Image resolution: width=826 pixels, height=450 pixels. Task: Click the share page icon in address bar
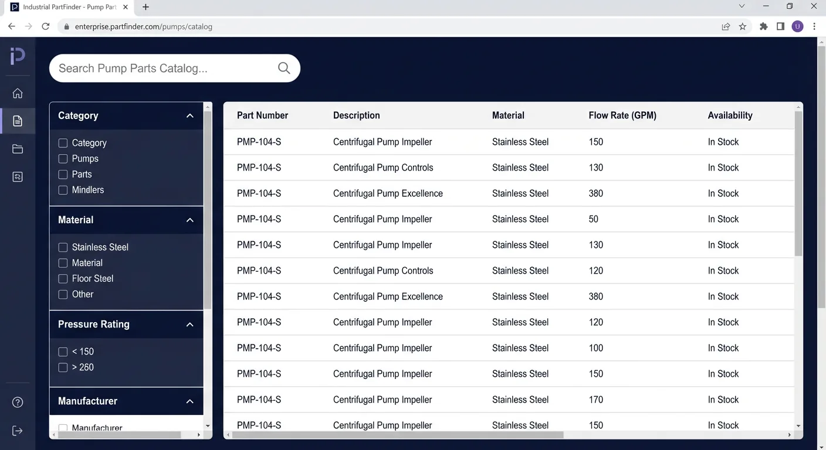click(726, 26)
